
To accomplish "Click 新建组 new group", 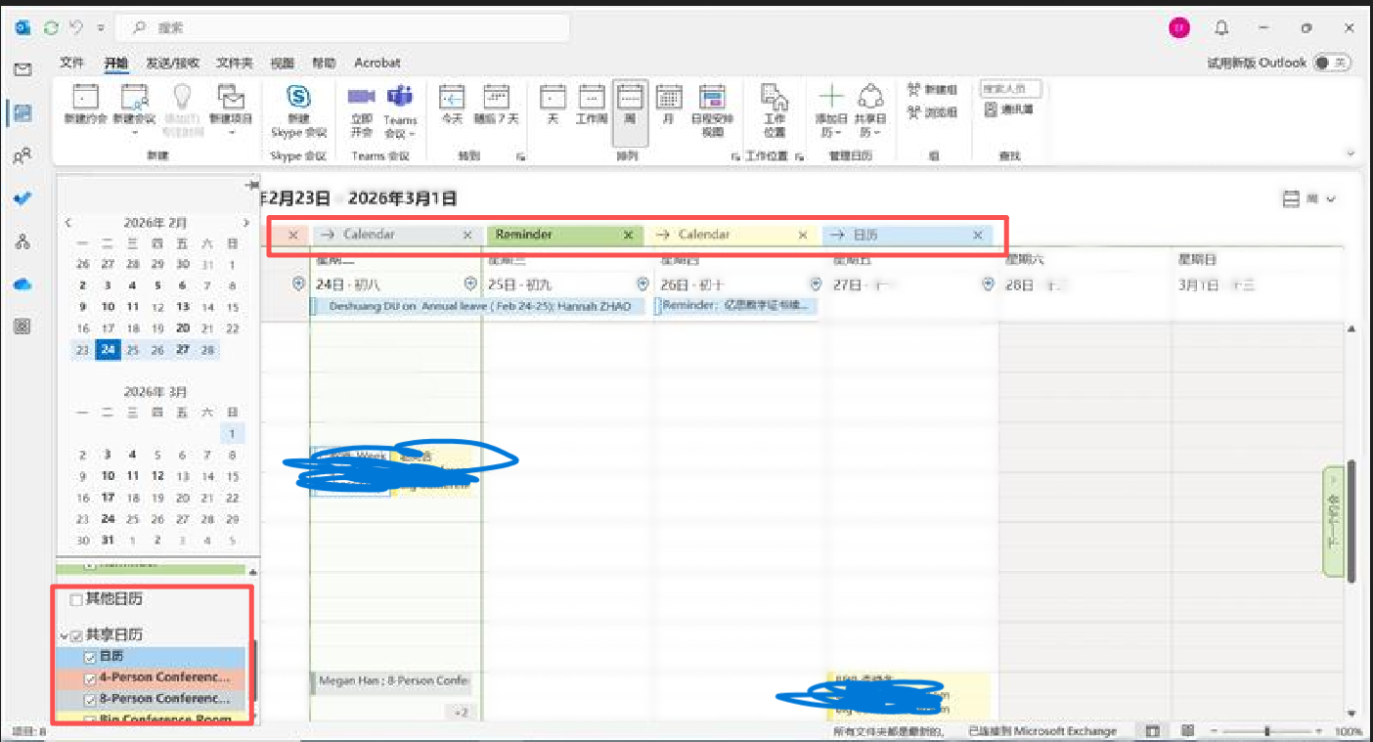I will pyautogui.click(x=931, y=89).
